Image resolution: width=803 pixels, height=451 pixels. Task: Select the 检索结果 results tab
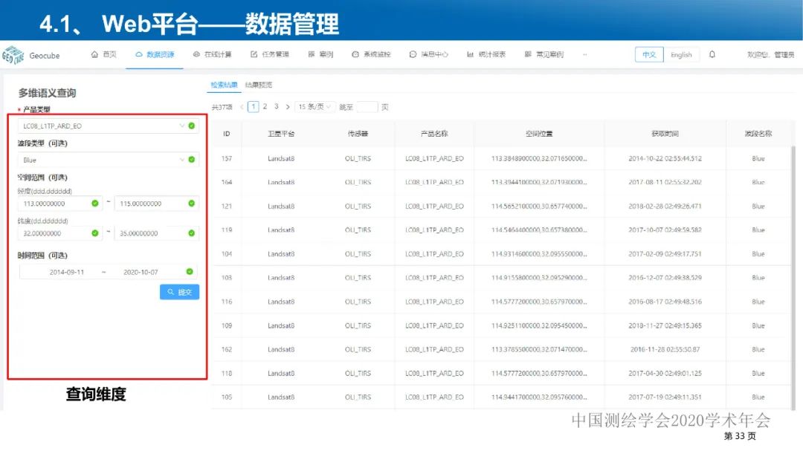click(x=225, y=84)
